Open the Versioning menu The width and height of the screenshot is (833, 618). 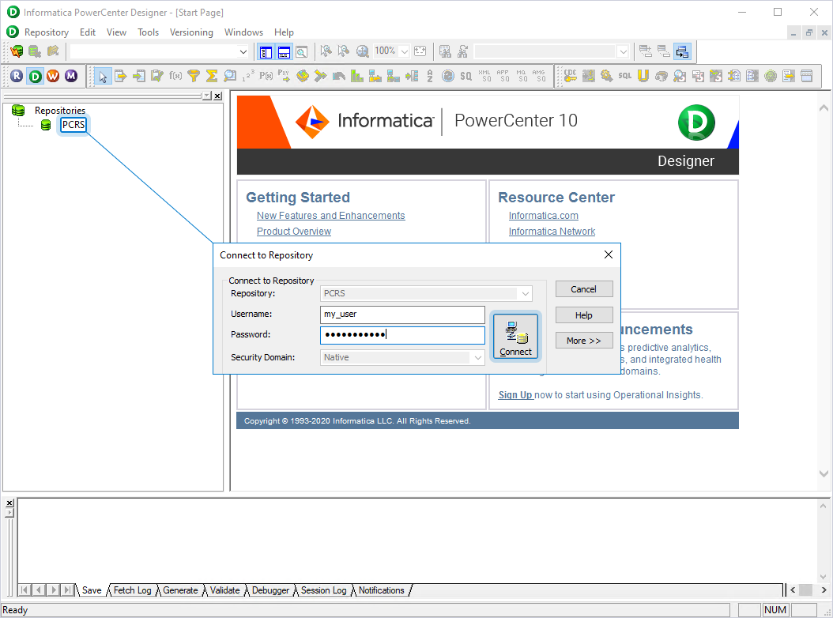coord(191,32)
